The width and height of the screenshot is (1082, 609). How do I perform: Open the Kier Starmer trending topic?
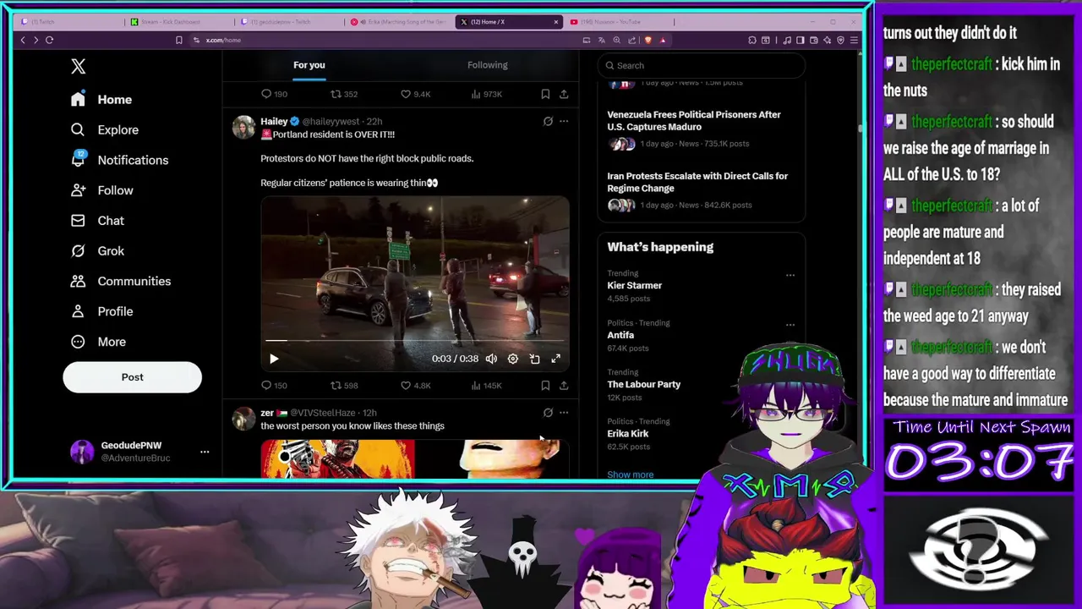coord(634,286)
